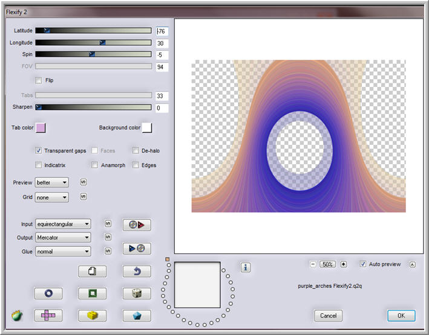The image size is (429, 335).
Task: Enable the De-halo checkbox
Action: (x=136, y=150)
